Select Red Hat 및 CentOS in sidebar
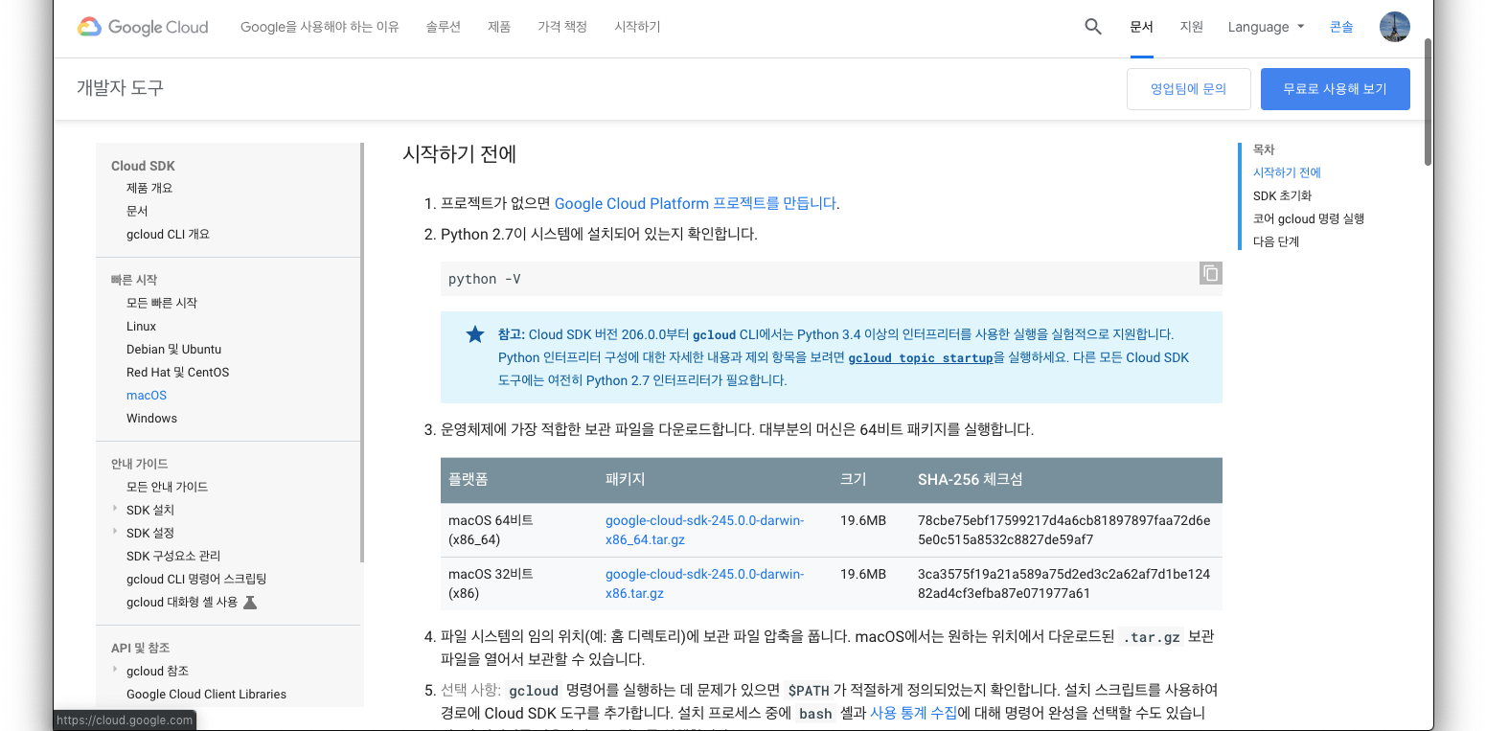The width and height of the screenshot is (1486, 731). tap(177, 372)
